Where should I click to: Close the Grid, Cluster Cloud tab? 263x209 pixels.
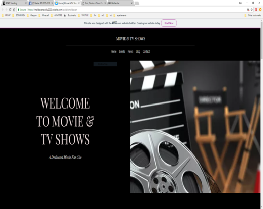[105, 3]
